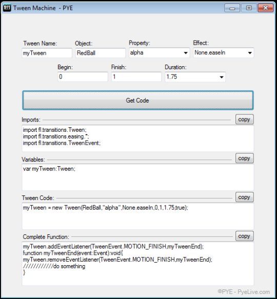Click the Object field containing RedBall
The width and height of the screenshot is (277, 299).
point(101,53)
